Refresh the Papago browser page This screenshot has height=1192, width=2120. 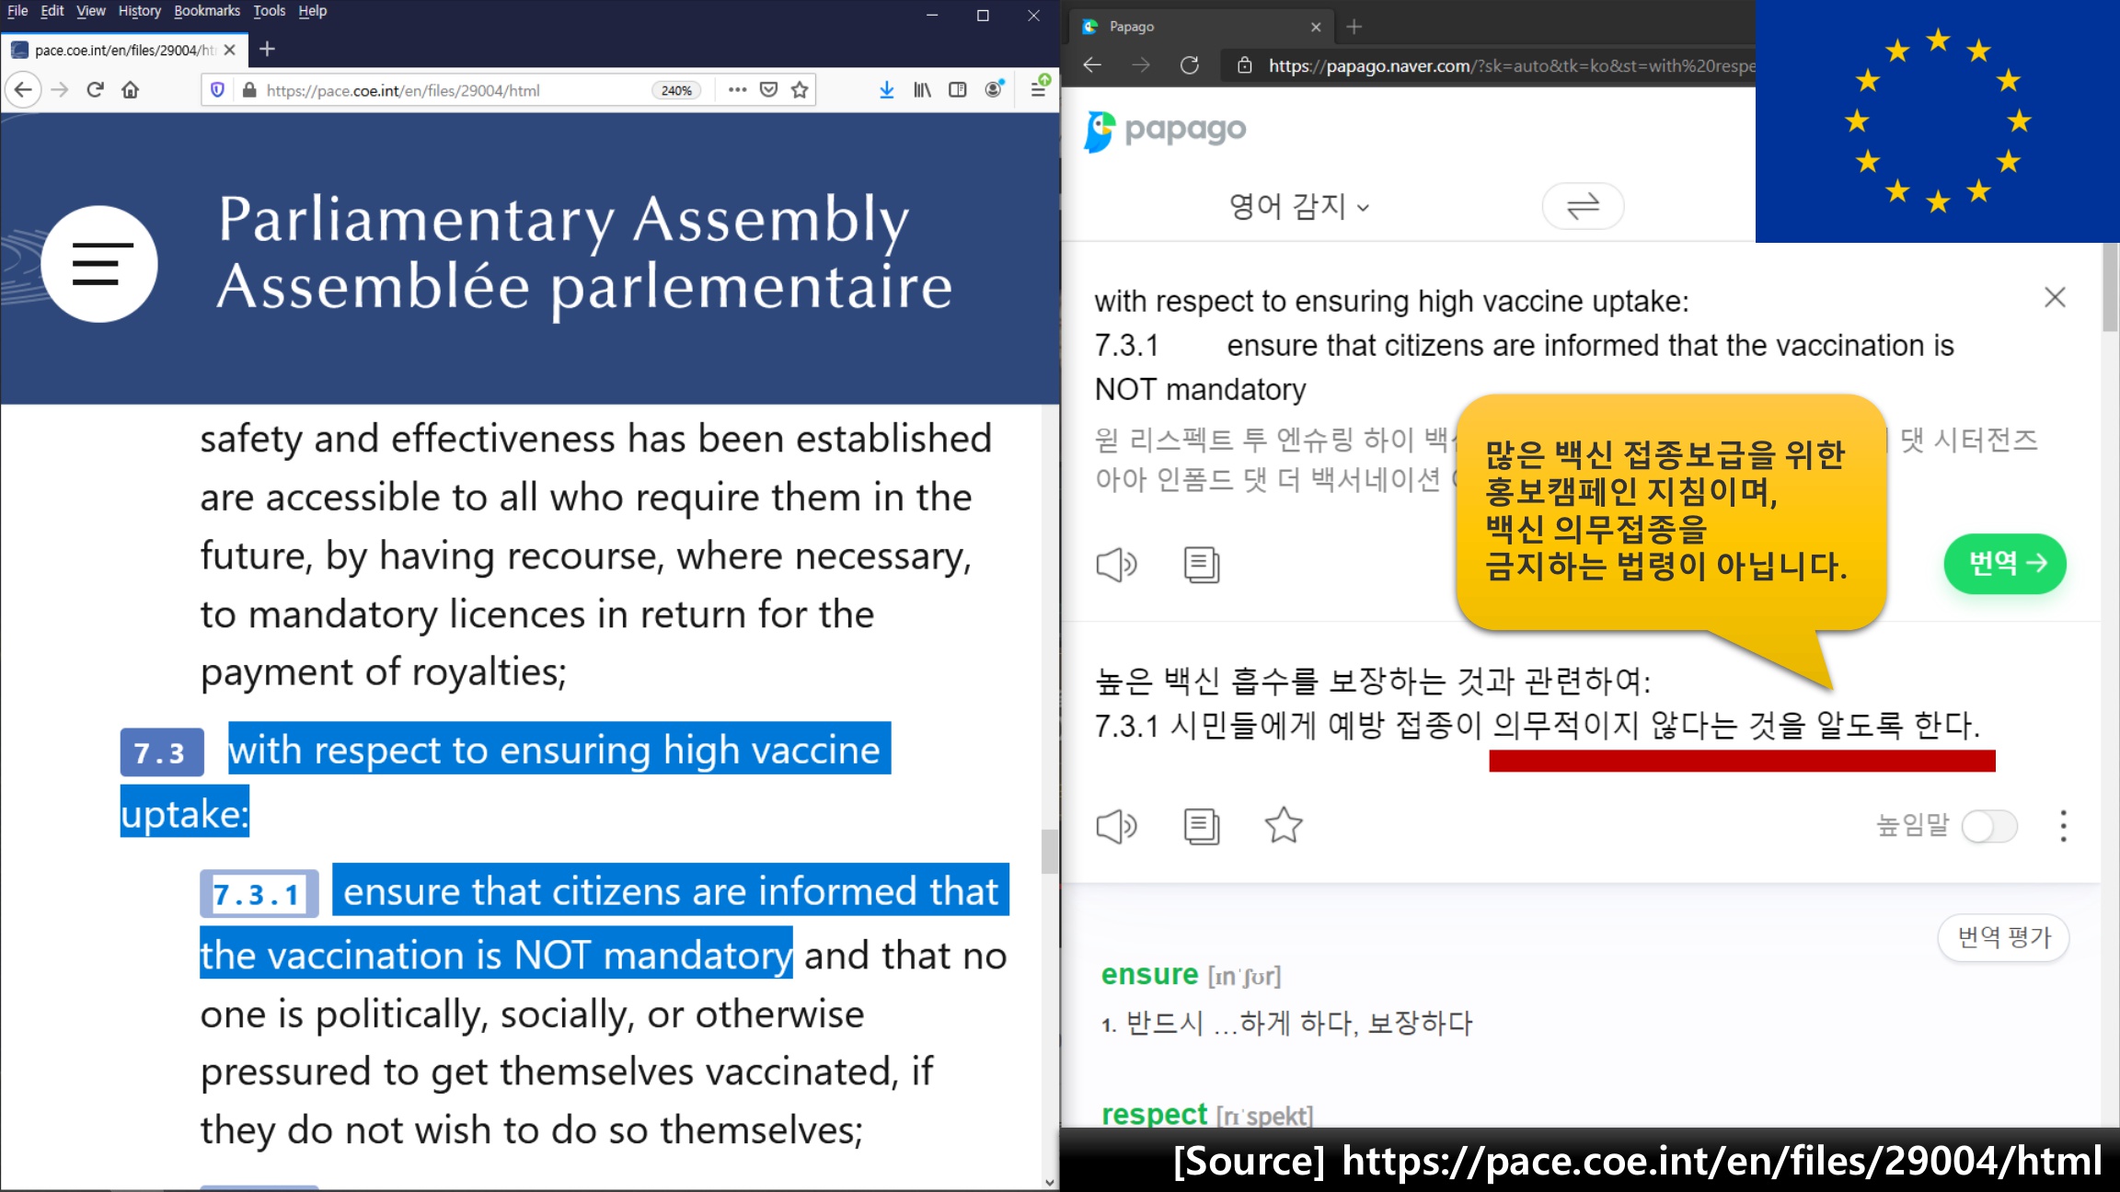pyautogui.click(x=1190, y=65)
